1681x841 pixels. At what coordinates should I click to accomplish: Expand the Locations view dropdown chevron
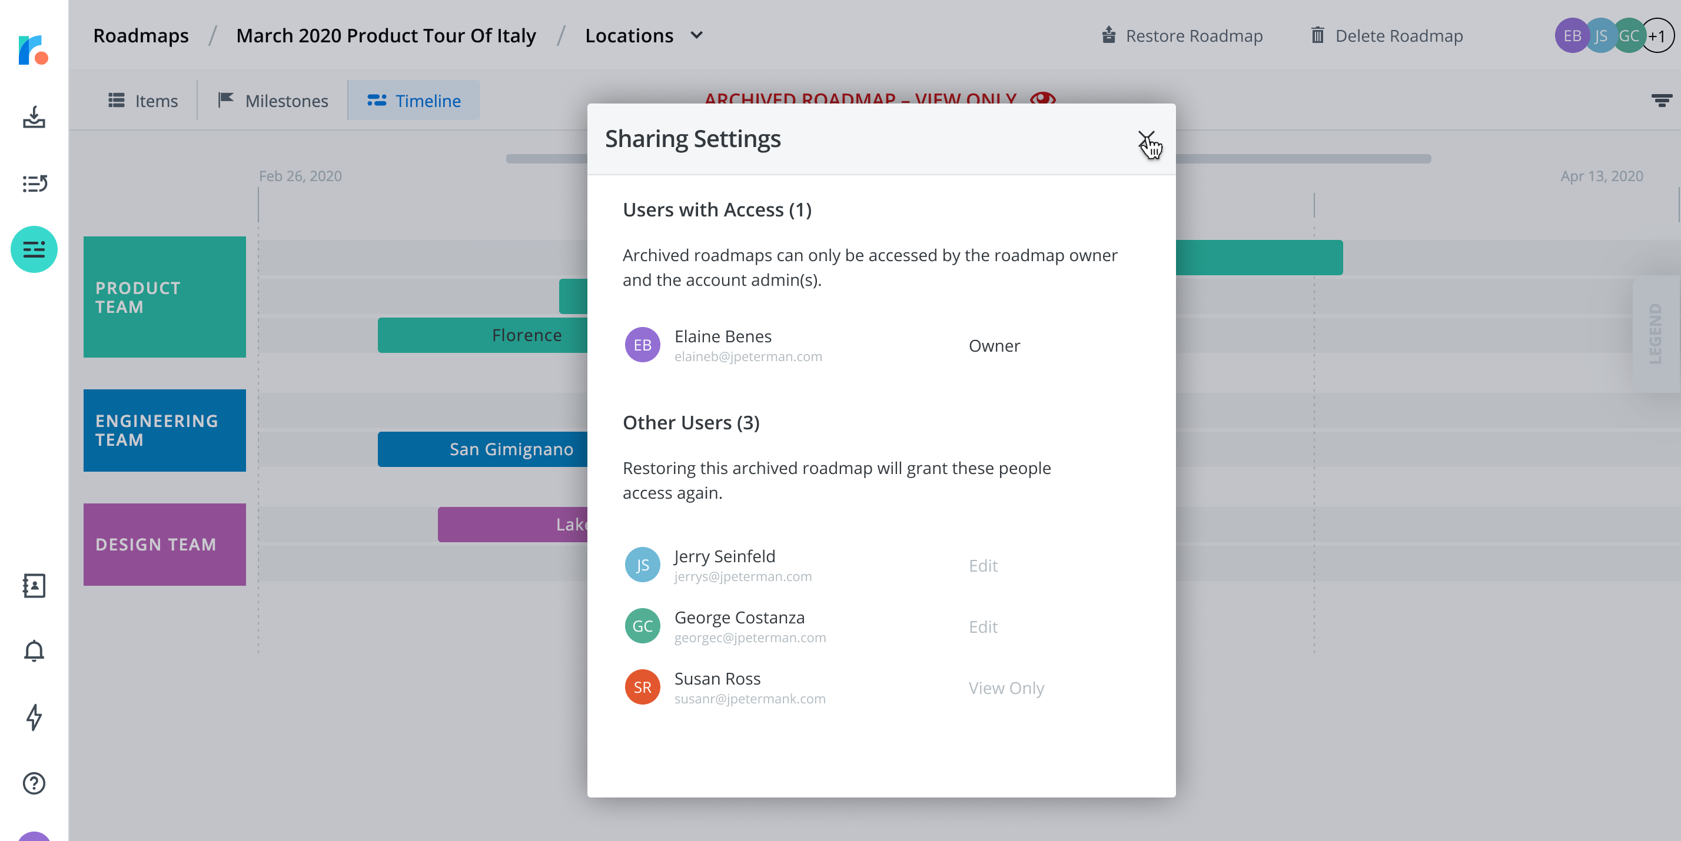tap(696, 35)
